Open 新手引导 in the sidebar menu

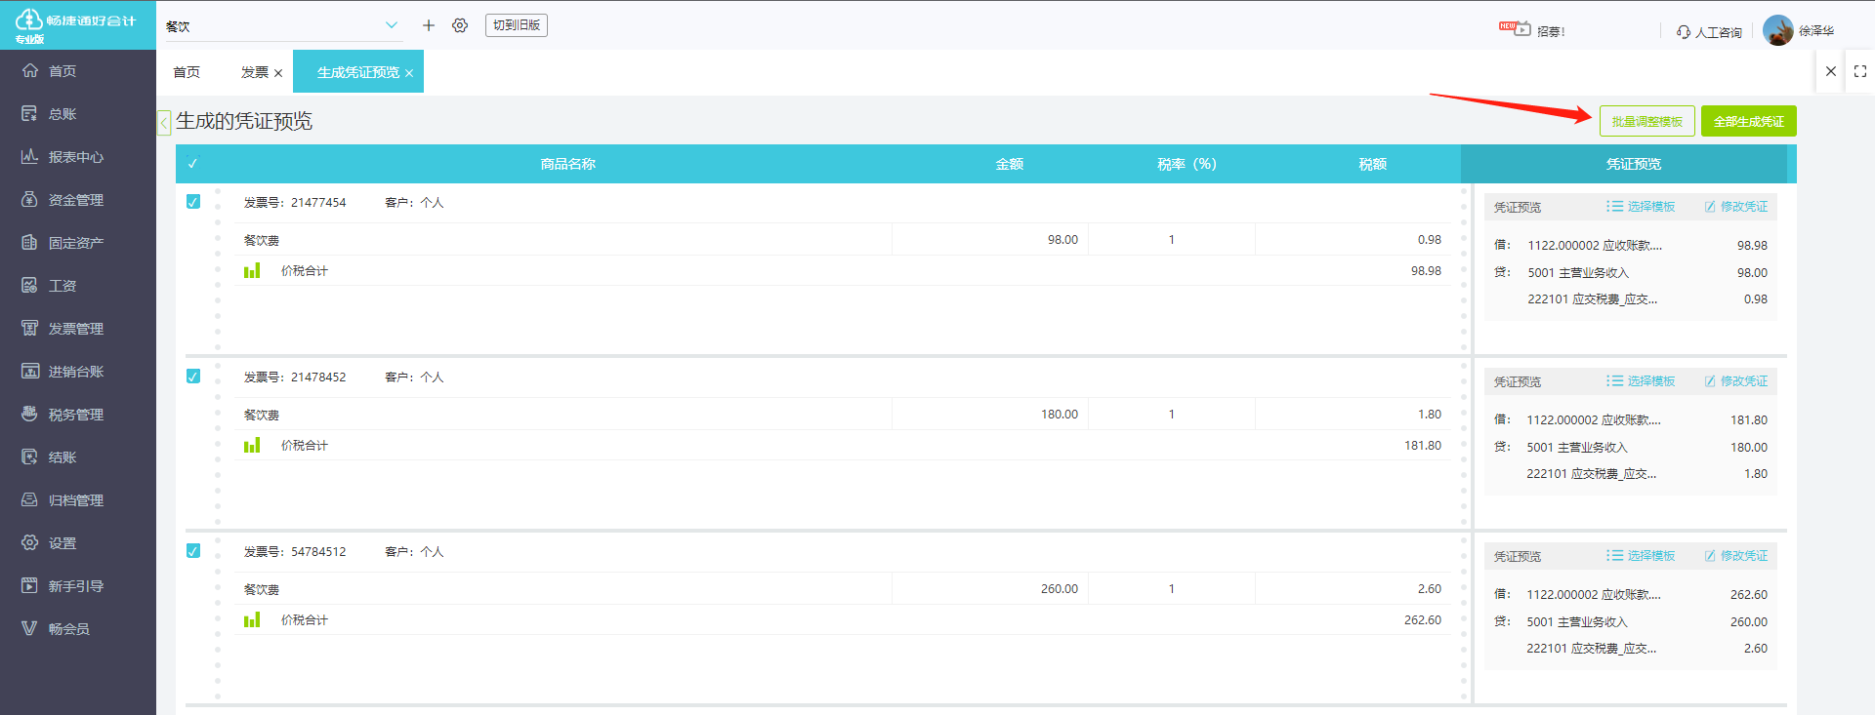(62, 586)
